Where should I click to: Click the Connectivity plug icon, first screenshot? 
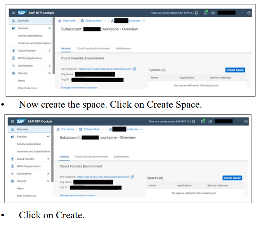(13, 66)
